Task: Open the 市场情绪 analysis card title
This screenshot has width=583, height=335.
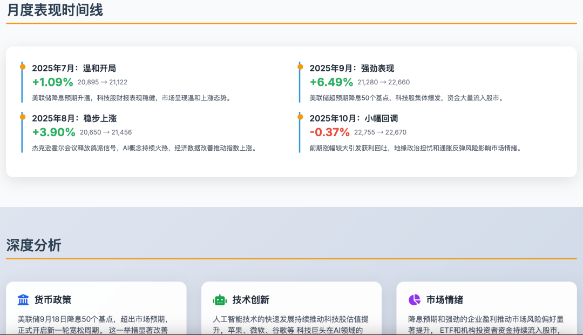Action: click(x=444, y=300)
